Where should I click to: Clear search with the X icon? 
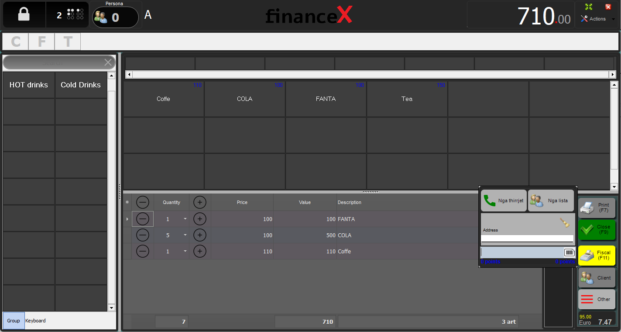click(108, 62)
